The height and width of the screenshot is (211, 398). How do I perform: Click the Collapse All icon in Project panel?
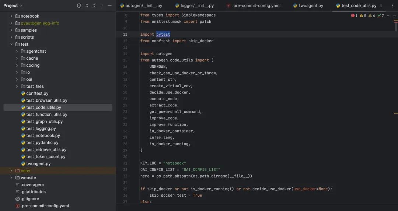click(x=94, y=6)
